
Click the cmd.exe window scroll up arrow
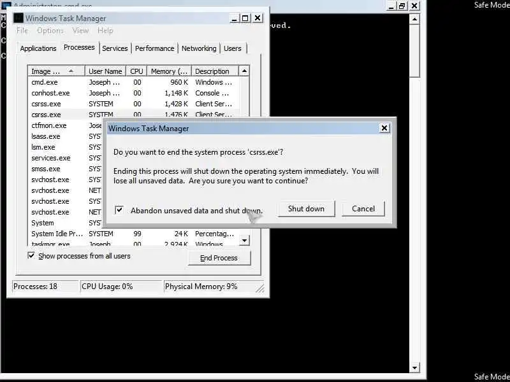[x=414, y=19]
